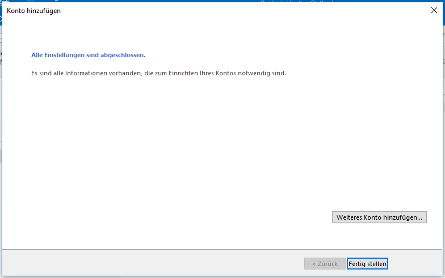Image resolution: width=445 pixels, height=278 pixels.
Task: Confirm completion via Fertig stellen
Action: [x=367, y=264]
